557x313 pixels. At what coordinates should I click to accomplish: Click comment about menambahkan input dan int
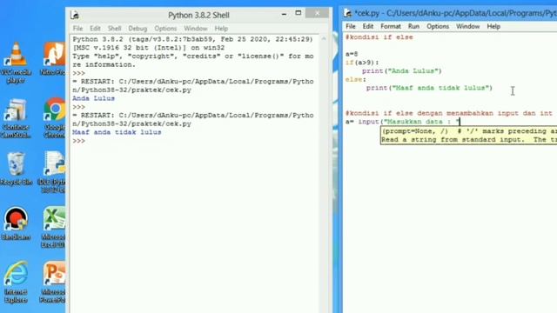pos(449,114)
